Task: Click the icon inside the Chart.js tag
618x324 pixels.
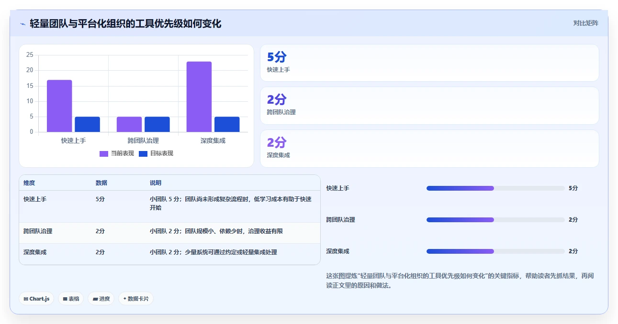Action: 26,299
